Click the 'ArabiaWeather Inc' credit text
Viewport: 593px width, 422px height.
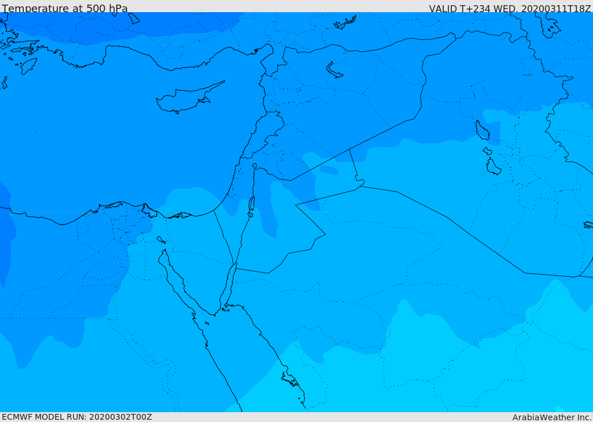(x=552, y=417)
